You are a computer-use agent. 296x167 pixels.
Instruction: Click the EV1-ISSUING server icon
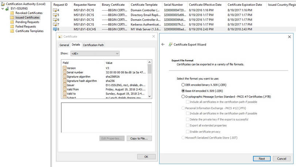pos(7,9)
